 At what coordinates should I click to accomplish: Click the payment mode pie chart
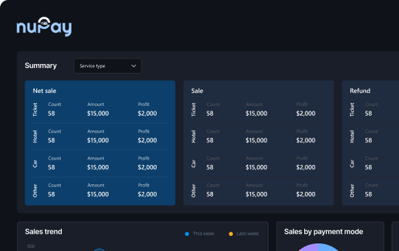coord(318,247)
